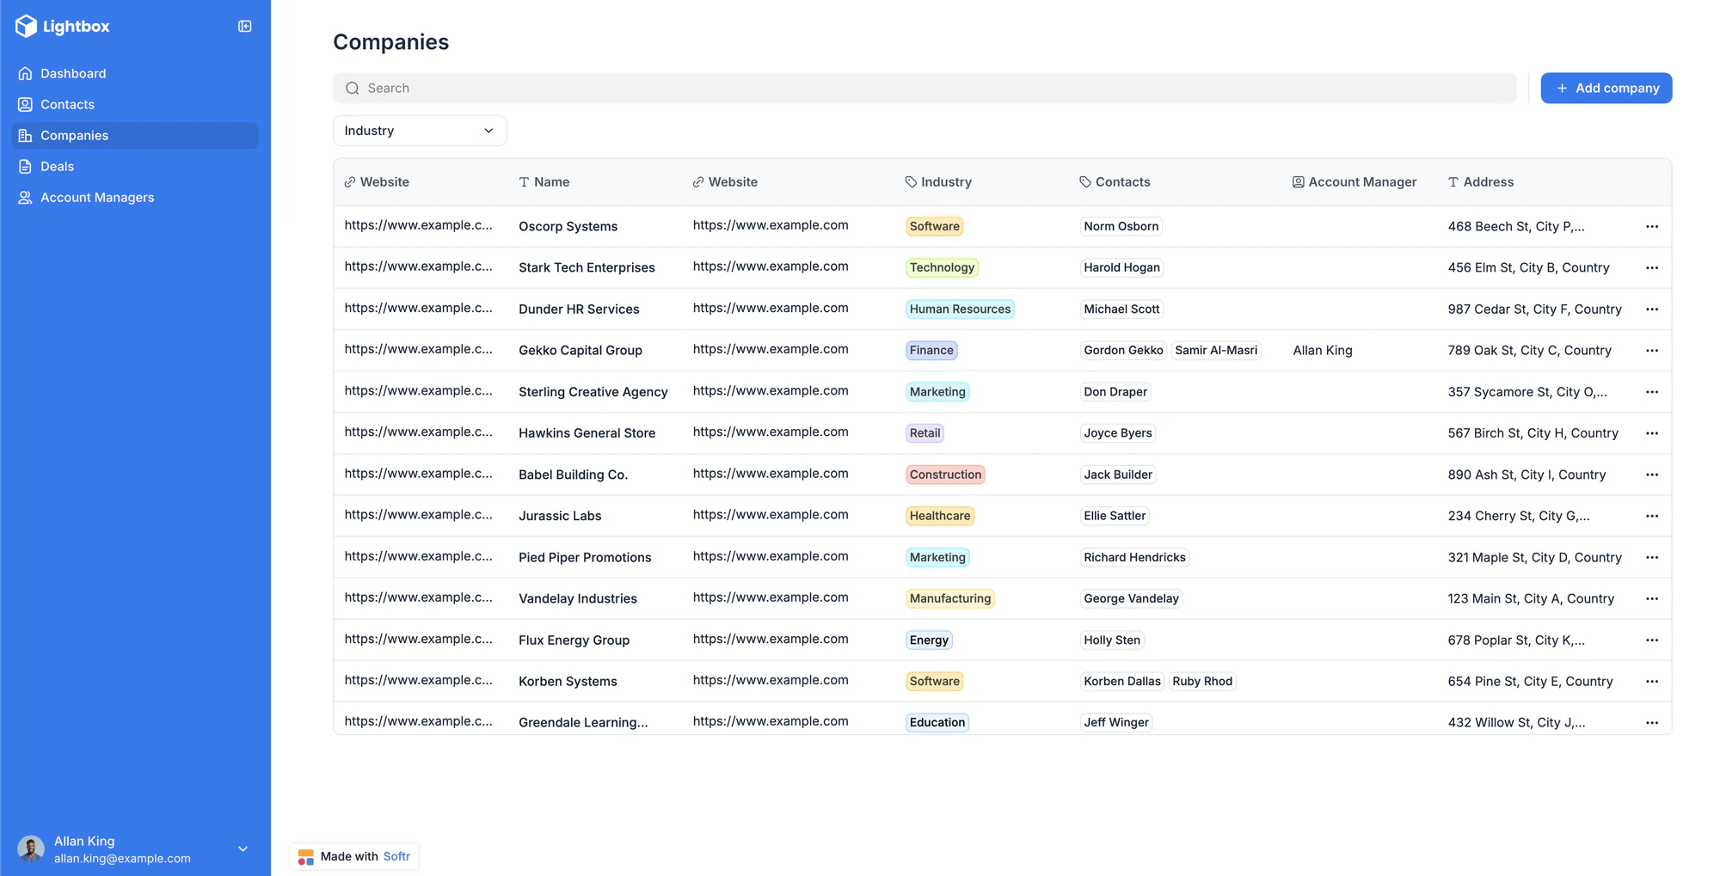Open more options for Babel Building Co. row
Image resolution: width=1720 pixels, height=876 pixels.
(x=1651, y=475)
